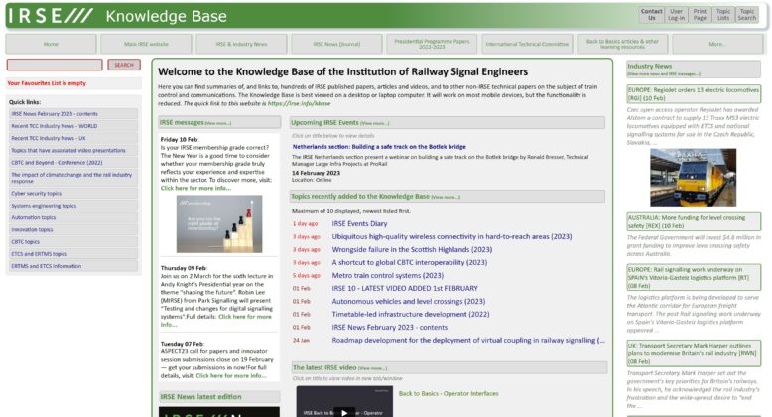Open Presidential Programme Papers 2022-2023 menu

tap(432, 44)
